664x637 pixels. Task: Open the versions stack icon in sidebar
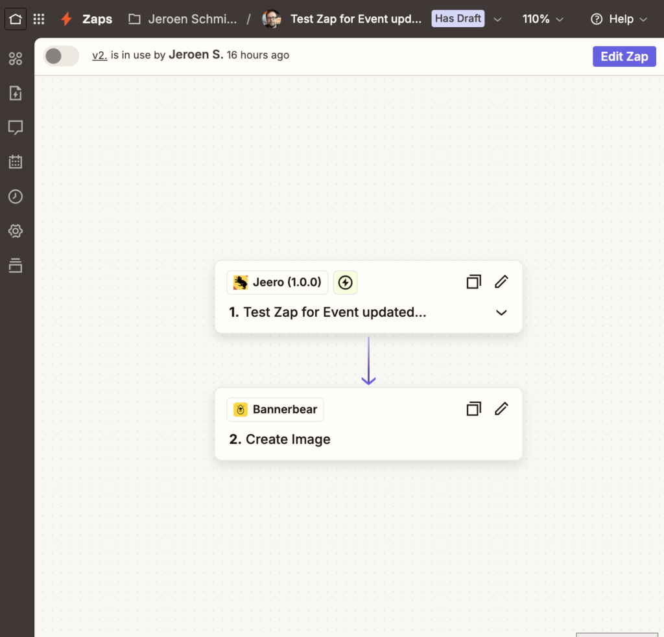pos(16,265)
